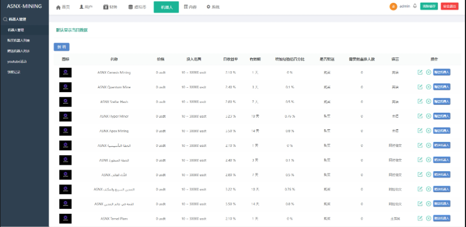Edit the Arabic robot with 1 天 validity
The height and width of the screenshot is (227, 466).
[420, 145]
